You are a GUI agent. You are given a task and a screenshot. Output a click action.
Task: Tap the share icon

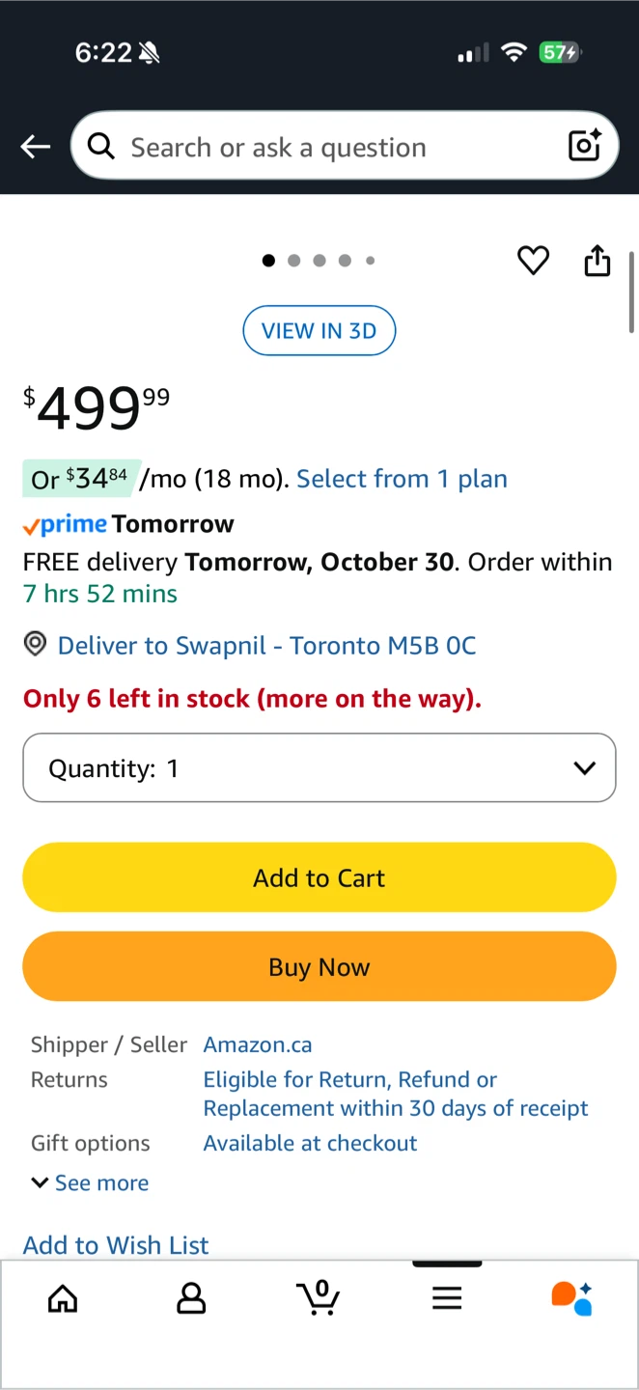597,260
